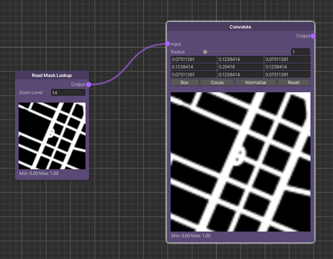Click the Convolute node Output port
Screen dimensions: 333x259
point(313,36)
